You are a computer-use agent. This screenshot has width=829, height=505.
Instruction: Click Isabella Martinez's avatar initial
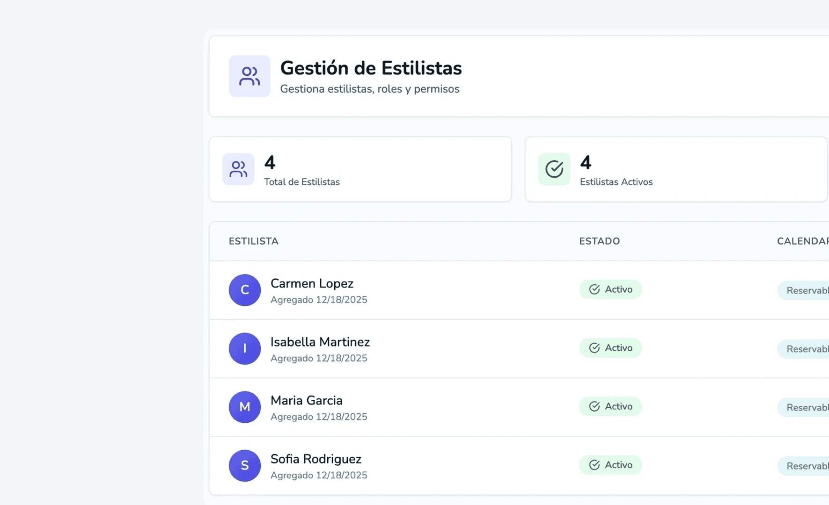[244, 348]
